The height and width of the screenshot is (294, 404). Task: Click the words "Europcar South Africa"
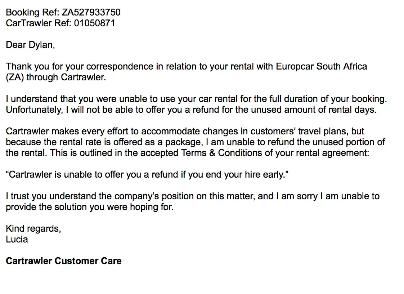point(321,67)
